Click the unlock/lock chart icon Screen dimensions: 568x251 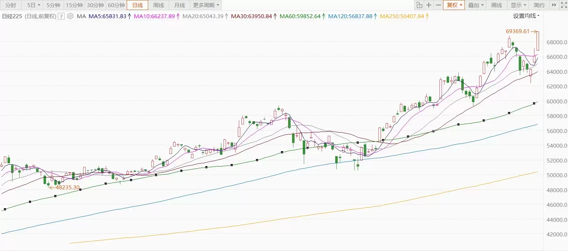(419, 5)
